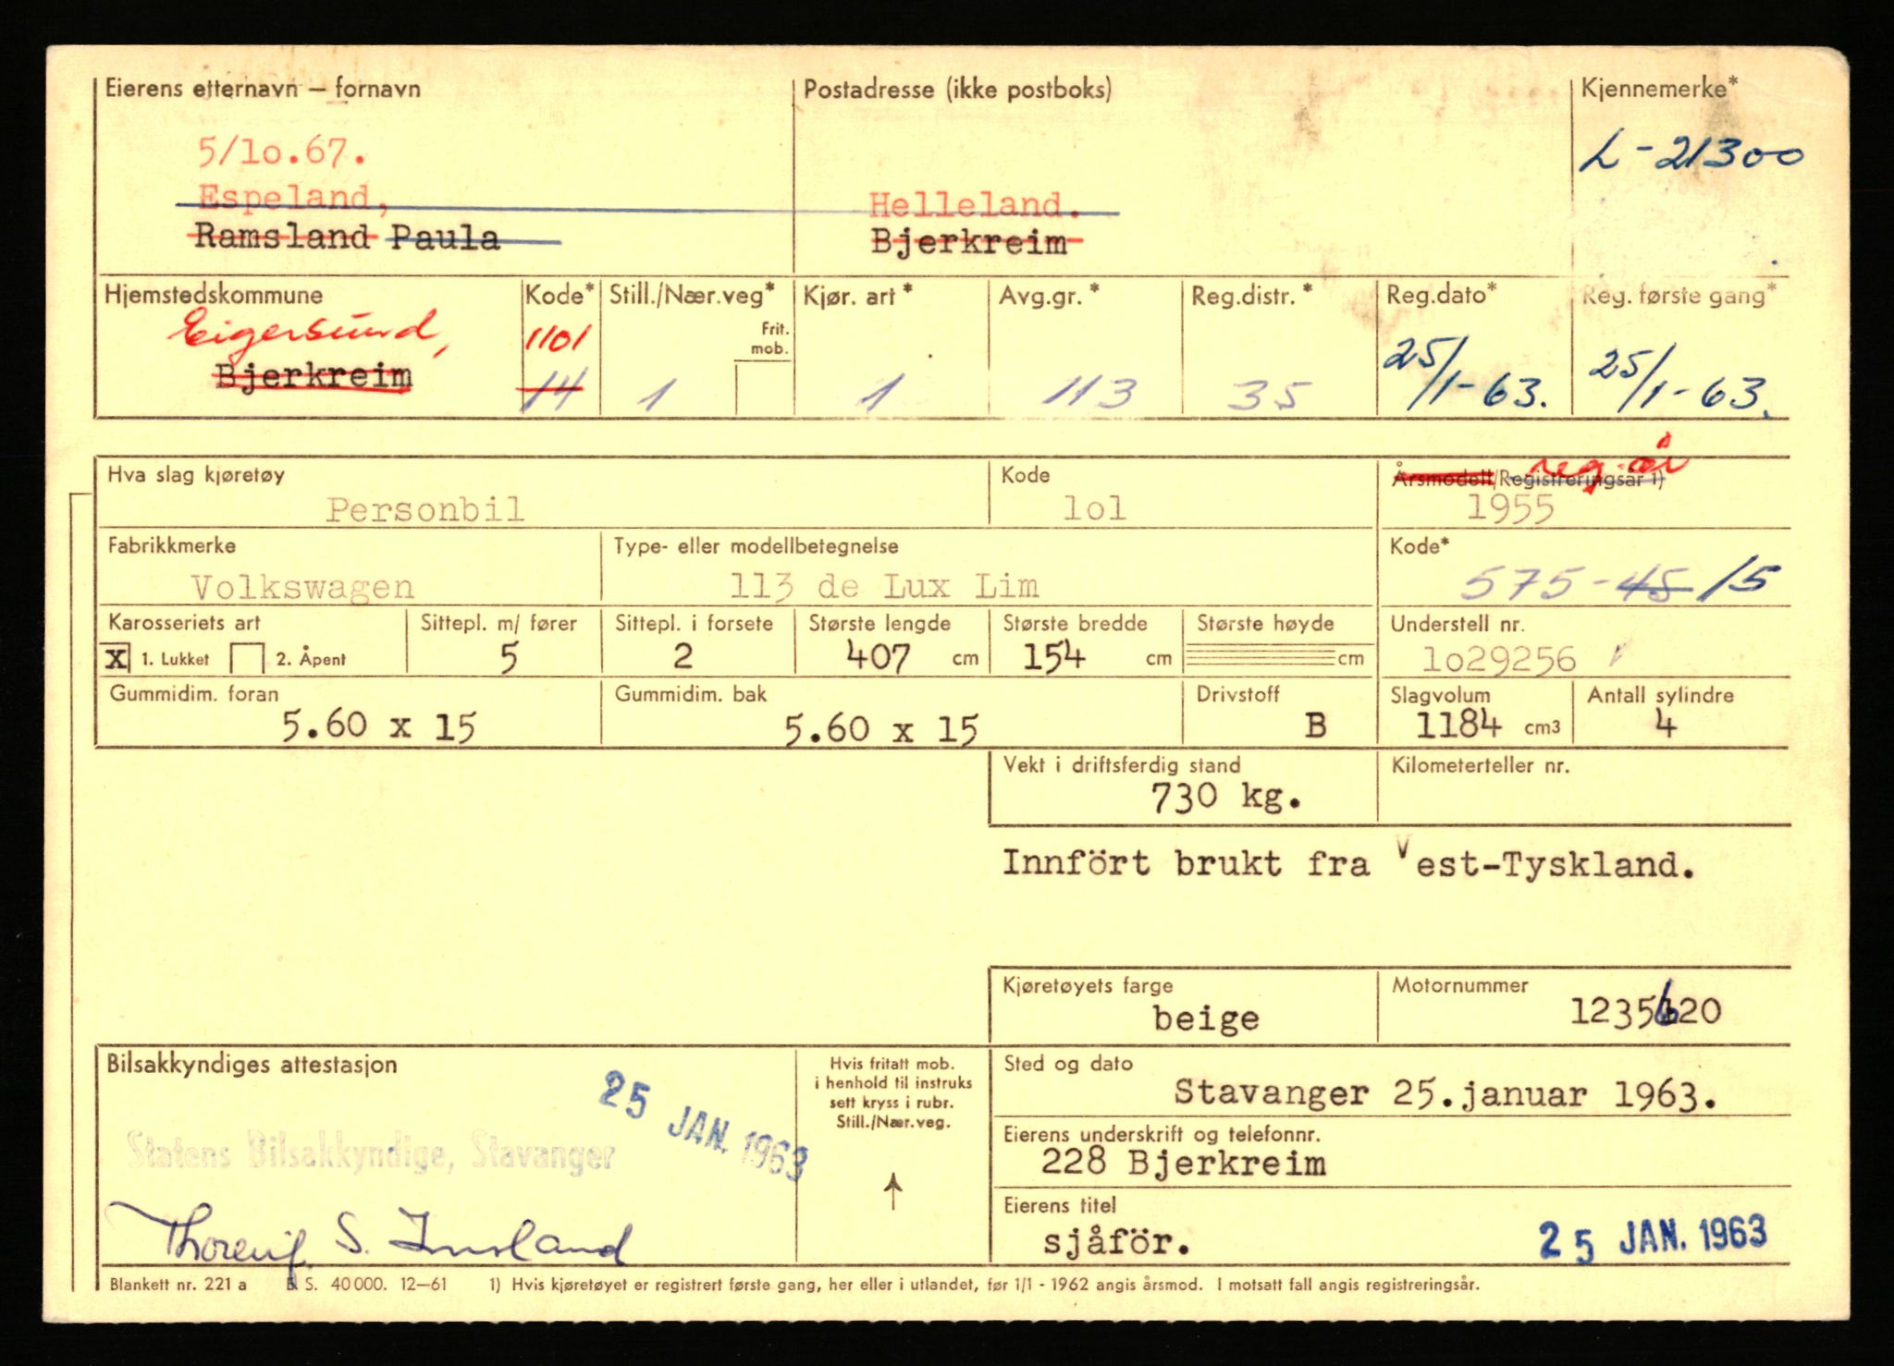Viewport: 1894px width, 1366px height.
Task: Click the engine number '1235620'
Action: coord(1646,1009)
